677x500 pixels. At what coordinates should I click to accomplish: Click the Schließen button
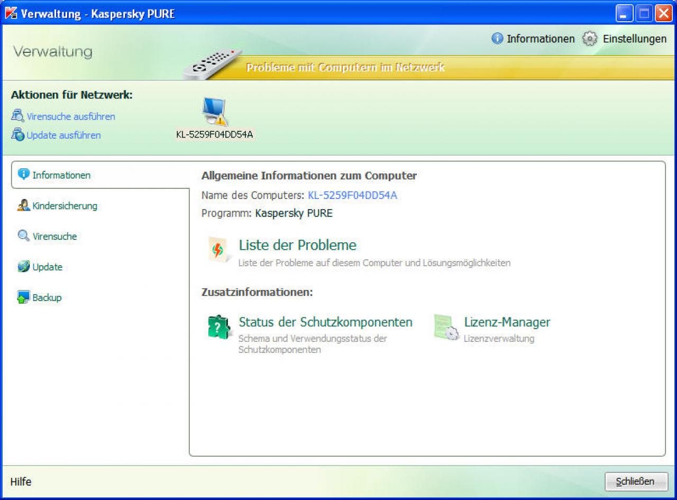click(636, 481)
